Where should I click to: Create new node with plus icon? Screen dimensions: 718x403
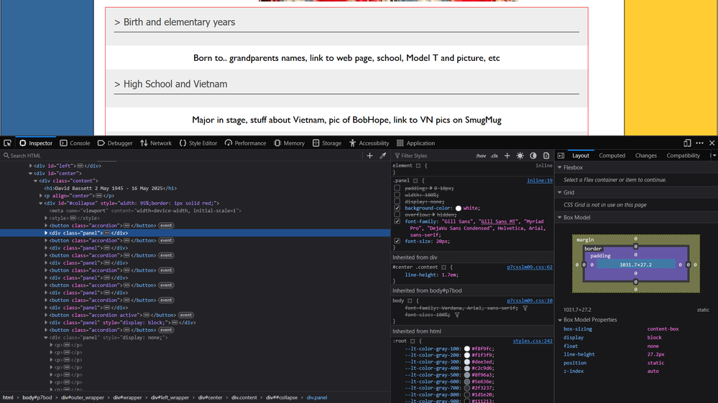[x=370, y=156]
